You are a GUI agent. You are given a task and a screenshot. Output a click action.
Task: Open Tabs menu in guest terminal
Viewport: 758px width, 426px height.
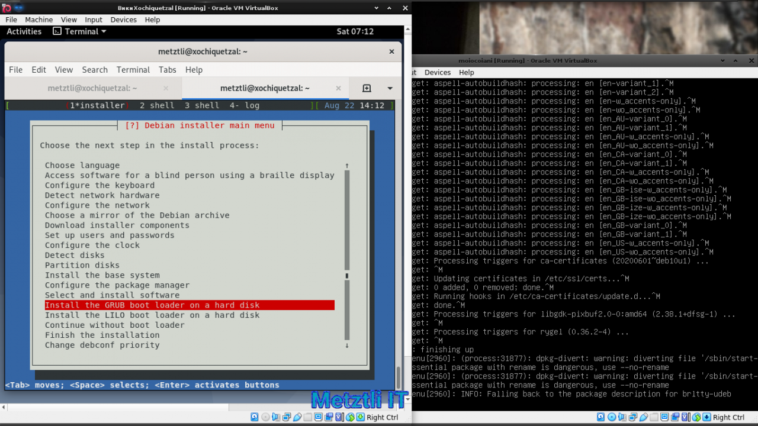coord(168,70)
